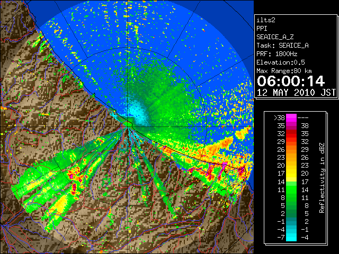Screen dimensions: 339x254
Task: Pick the cyan color at legend bottom
Action: click(x=291, y=238)
